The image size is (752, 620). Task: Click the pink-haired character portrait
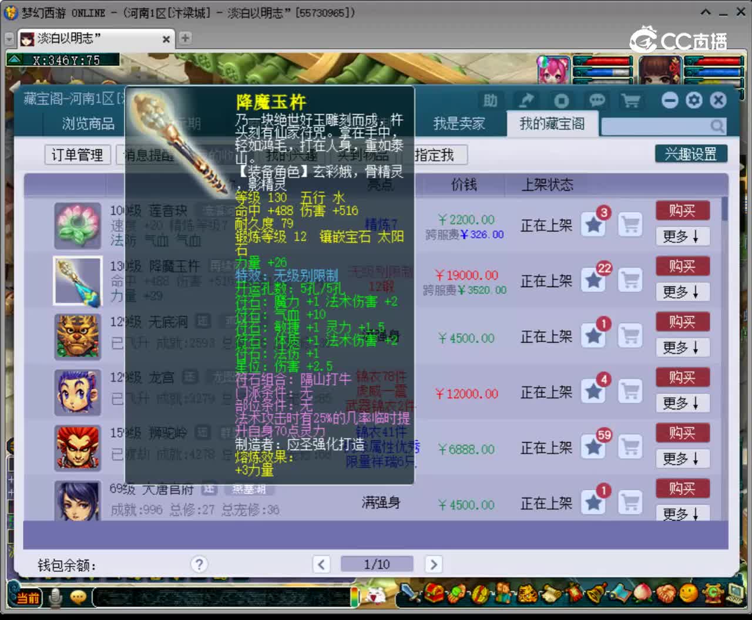[553, 70]
